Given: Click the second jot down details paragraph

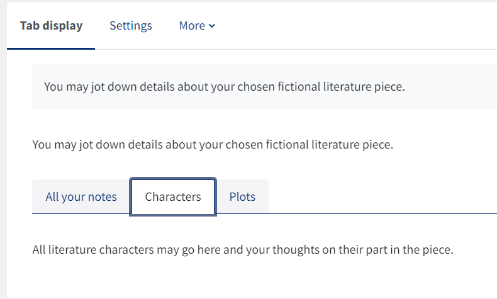Looking at the screenshot, I should (x=213, y=145).
